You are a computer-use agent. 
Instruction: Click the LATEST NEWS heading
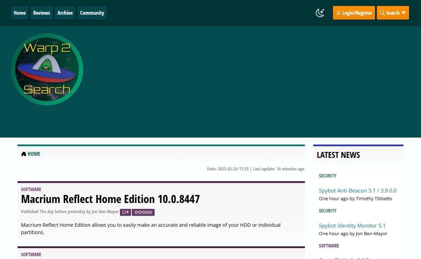pyautogui.click(x=338, y=155)
